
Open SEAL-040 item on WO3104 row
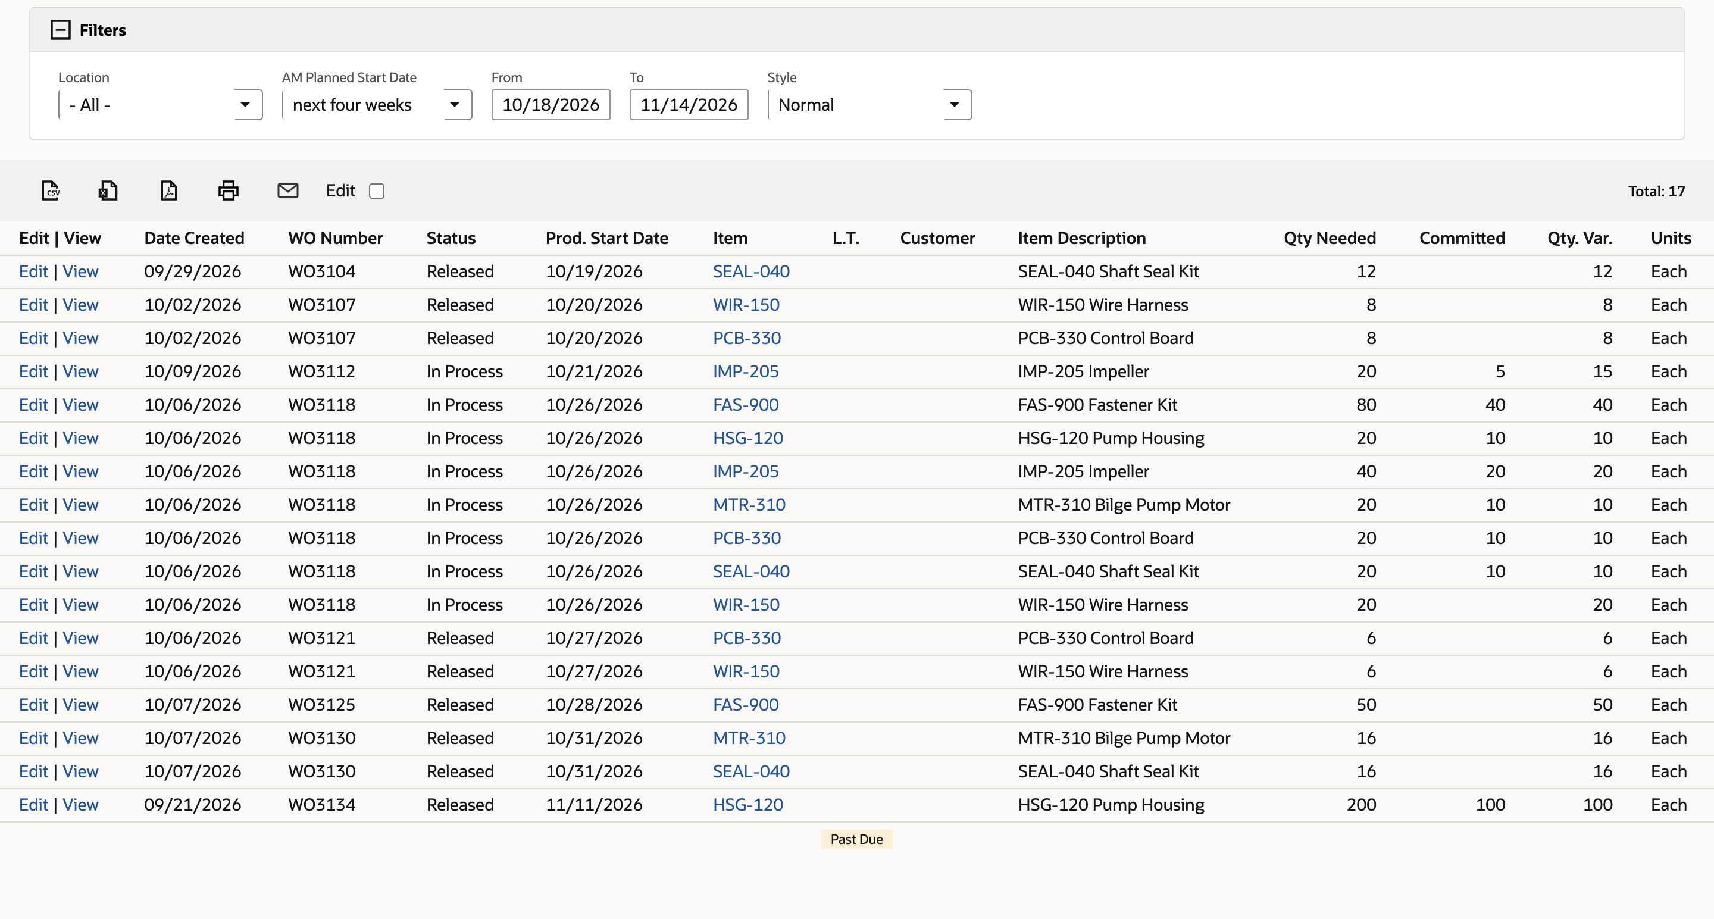(x=751, y=271)
